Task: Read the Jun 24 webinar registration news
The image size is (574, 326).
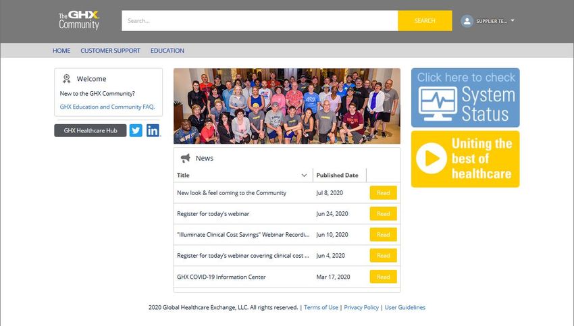Action: (384, 214)
